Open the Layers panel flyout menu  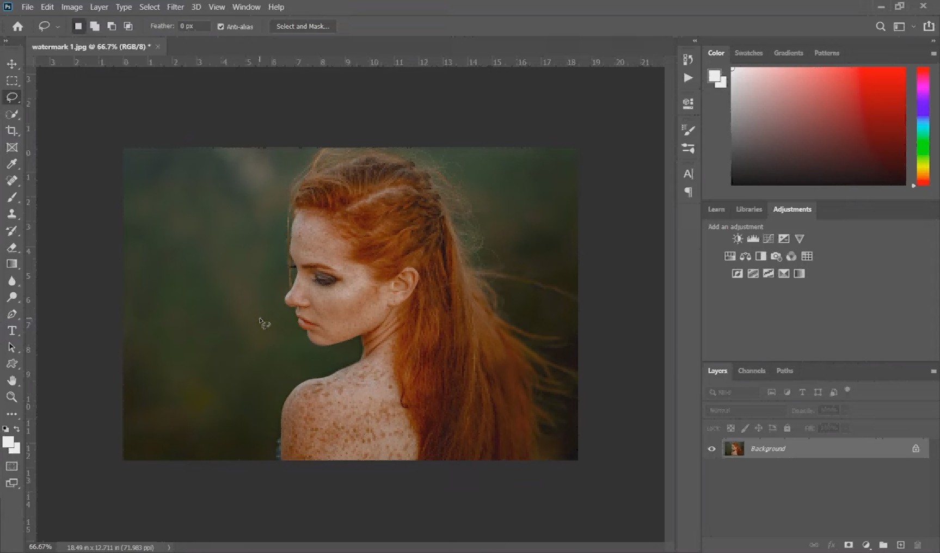[x=933, y=371]
